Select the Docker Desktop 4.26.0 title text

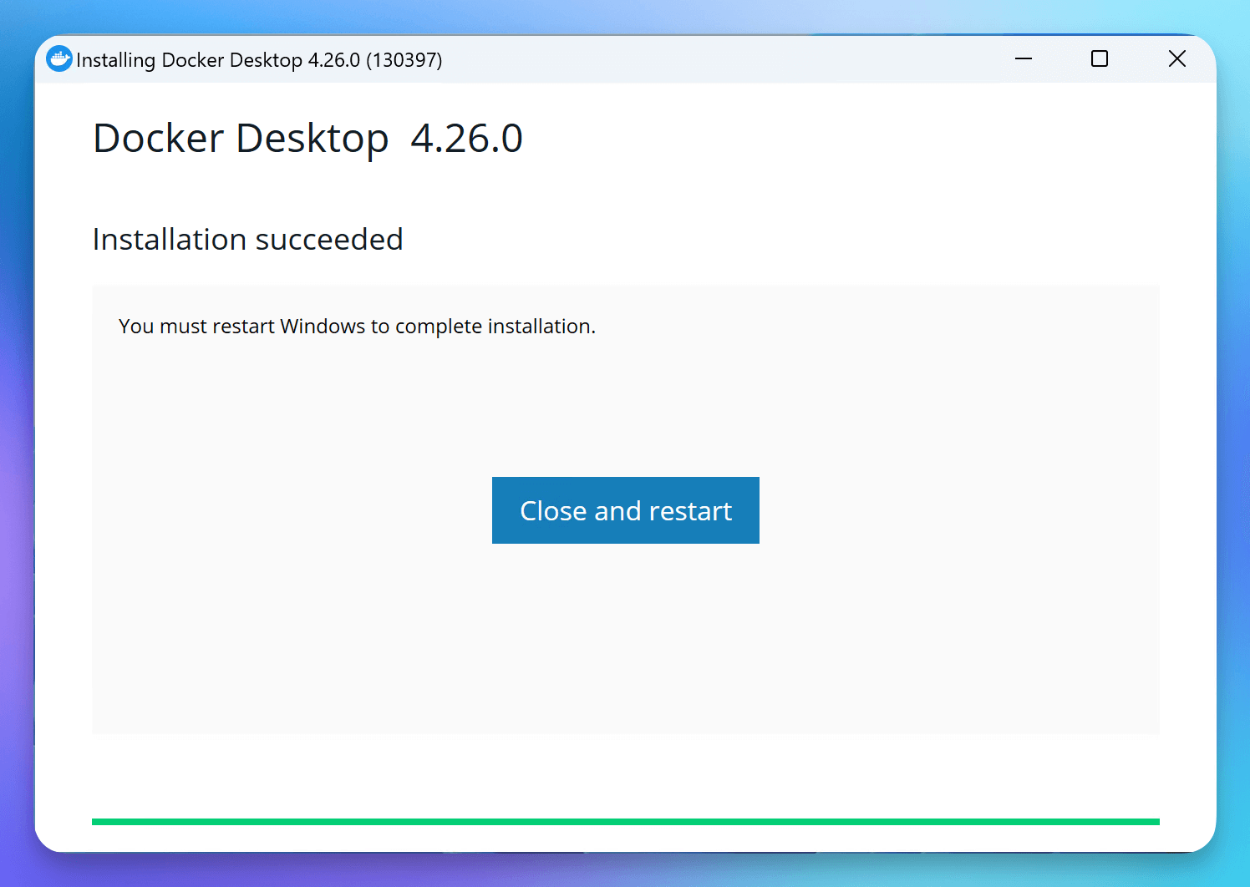tap(307, 138)
